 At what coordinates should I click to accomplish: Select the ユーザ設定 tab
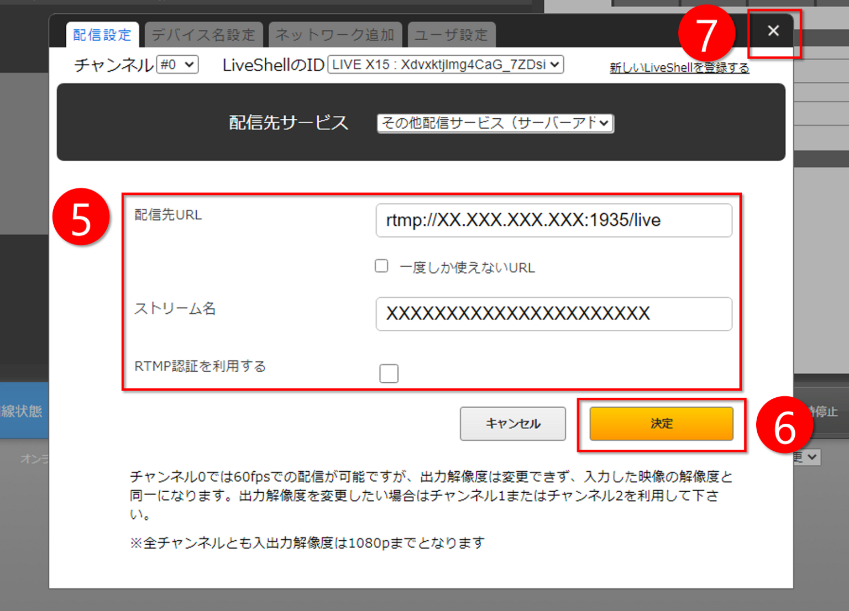452,34
